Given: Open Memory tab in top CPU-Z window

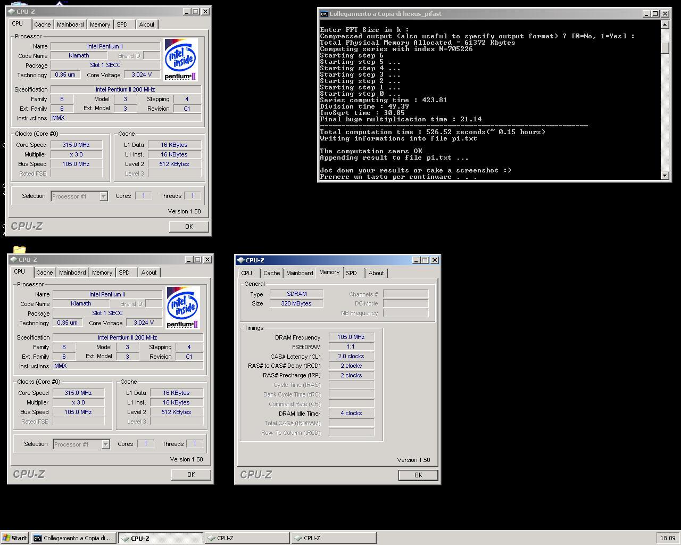Looking at the screenshot, I should 100,24.
